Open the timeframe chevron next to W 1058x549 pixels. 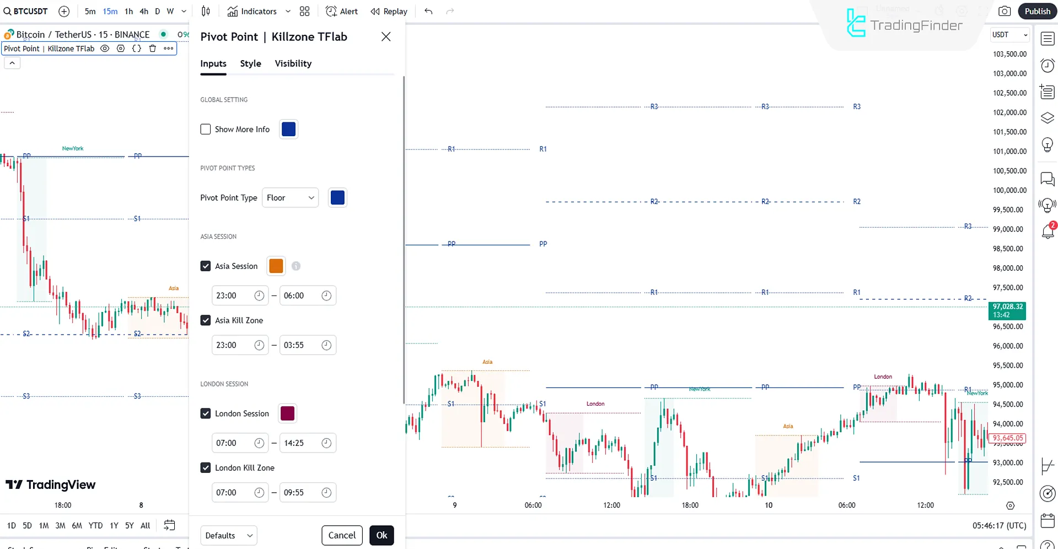tap(184, 11)
